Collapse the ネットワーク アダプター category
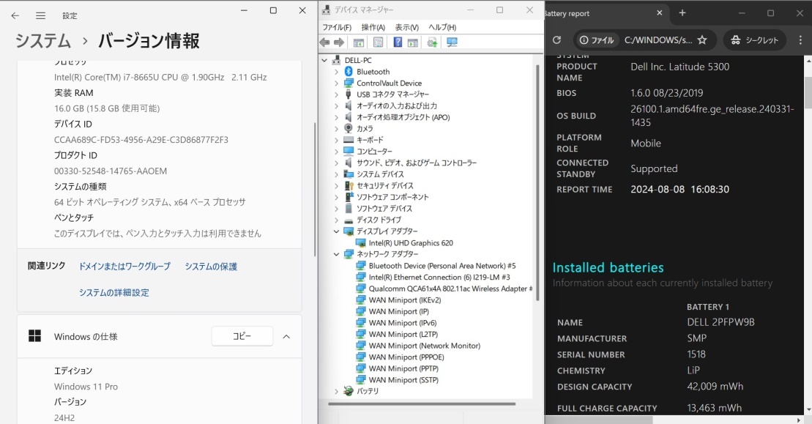812x424 pixels. pyautogui.click(x=337, y=253)
